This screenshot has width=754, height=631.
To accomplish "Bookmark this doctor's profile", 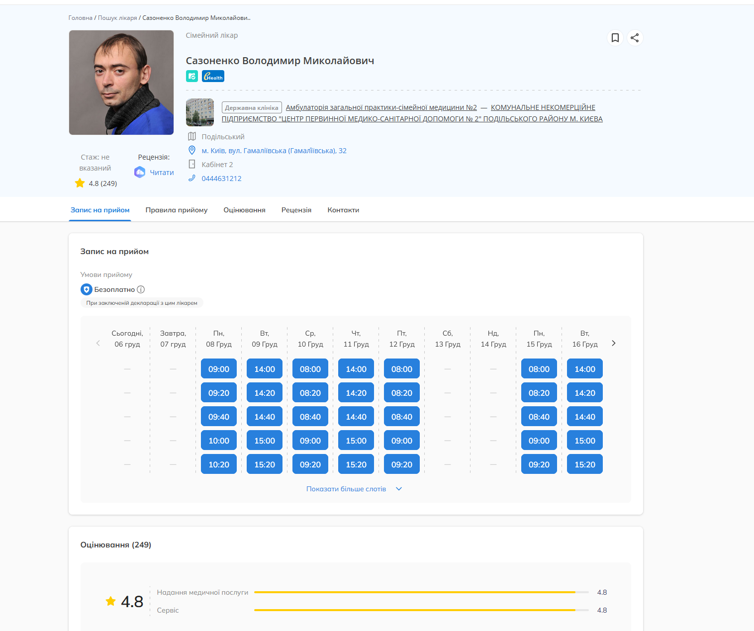I will 615,38.
